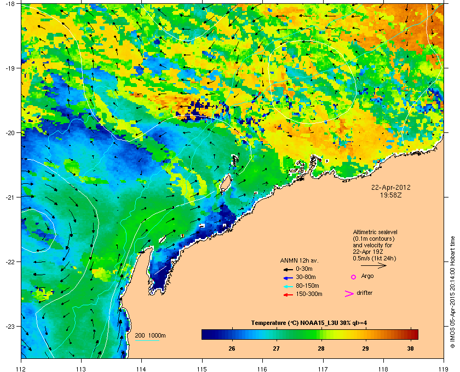Screen dimensions: 460x372
Task: Click longitude axis label 115
Action: (x=202, y=369)
